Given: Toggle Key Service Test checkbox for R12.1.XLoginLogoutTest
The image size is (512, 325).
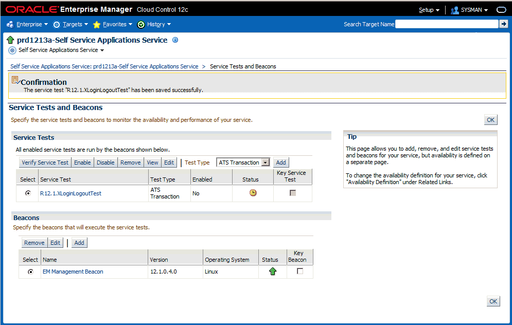Looking at the screenshot, I should click(x=293, y=193).
